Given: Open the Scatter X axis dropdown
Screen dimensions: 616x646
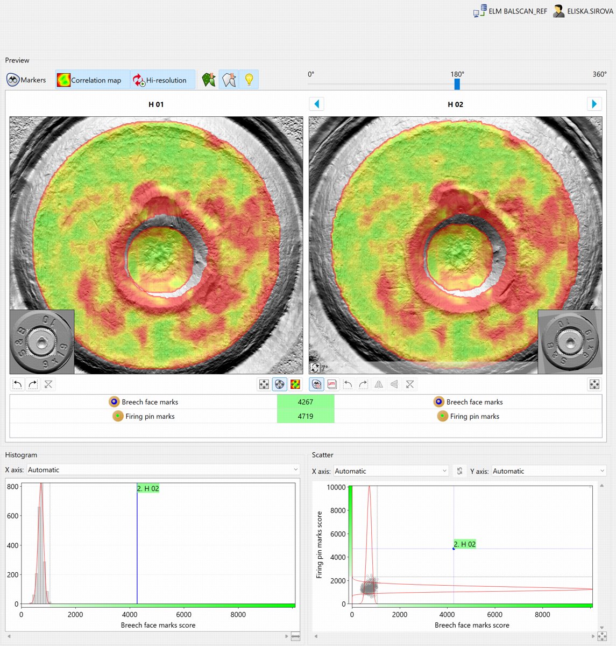Looking at the screenshot, I should [x=391, y=471].
